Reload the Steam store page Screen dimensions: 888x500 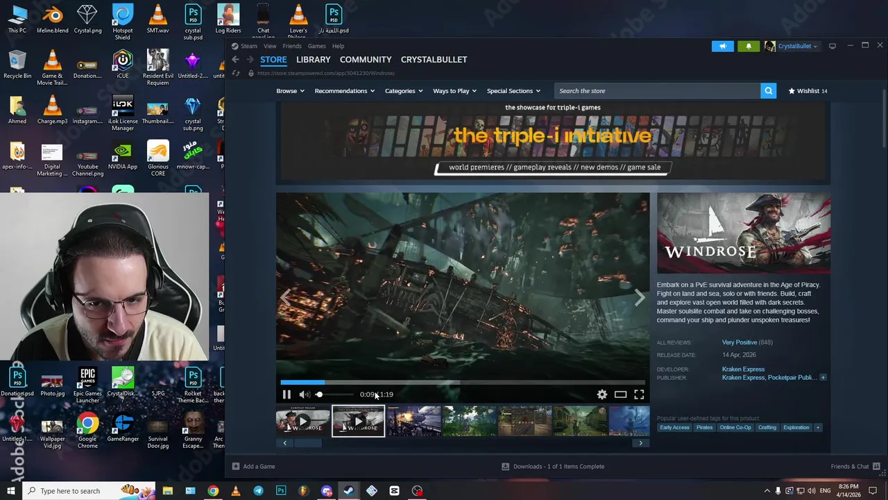236,73
